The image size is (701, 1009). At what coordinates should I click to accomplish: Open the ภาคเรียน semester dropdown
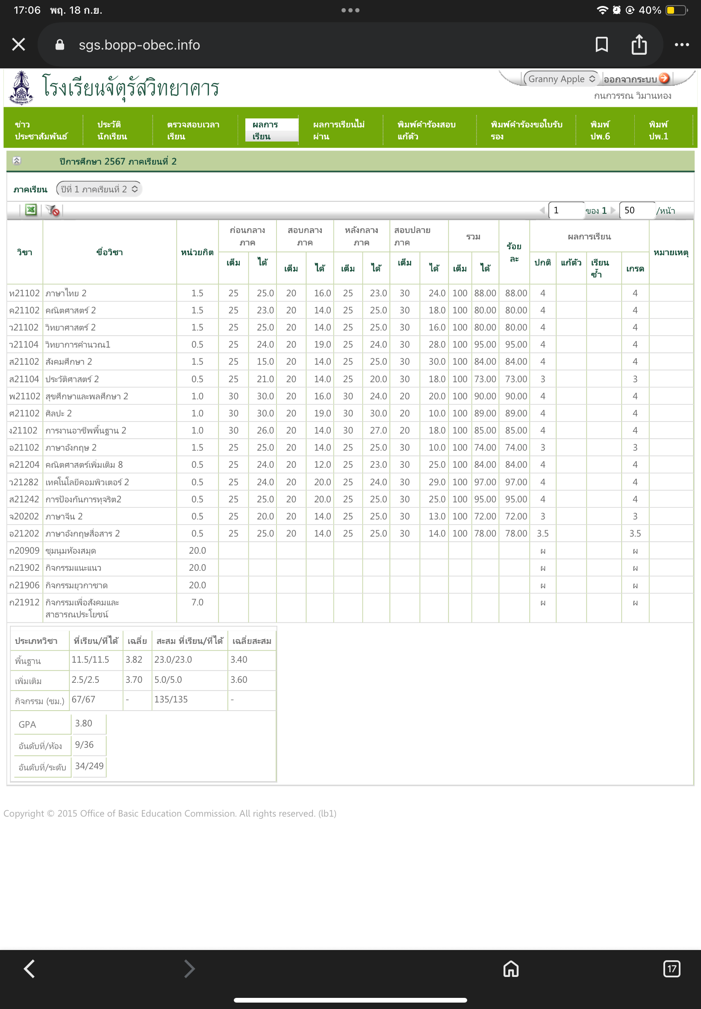coord(99,189)
